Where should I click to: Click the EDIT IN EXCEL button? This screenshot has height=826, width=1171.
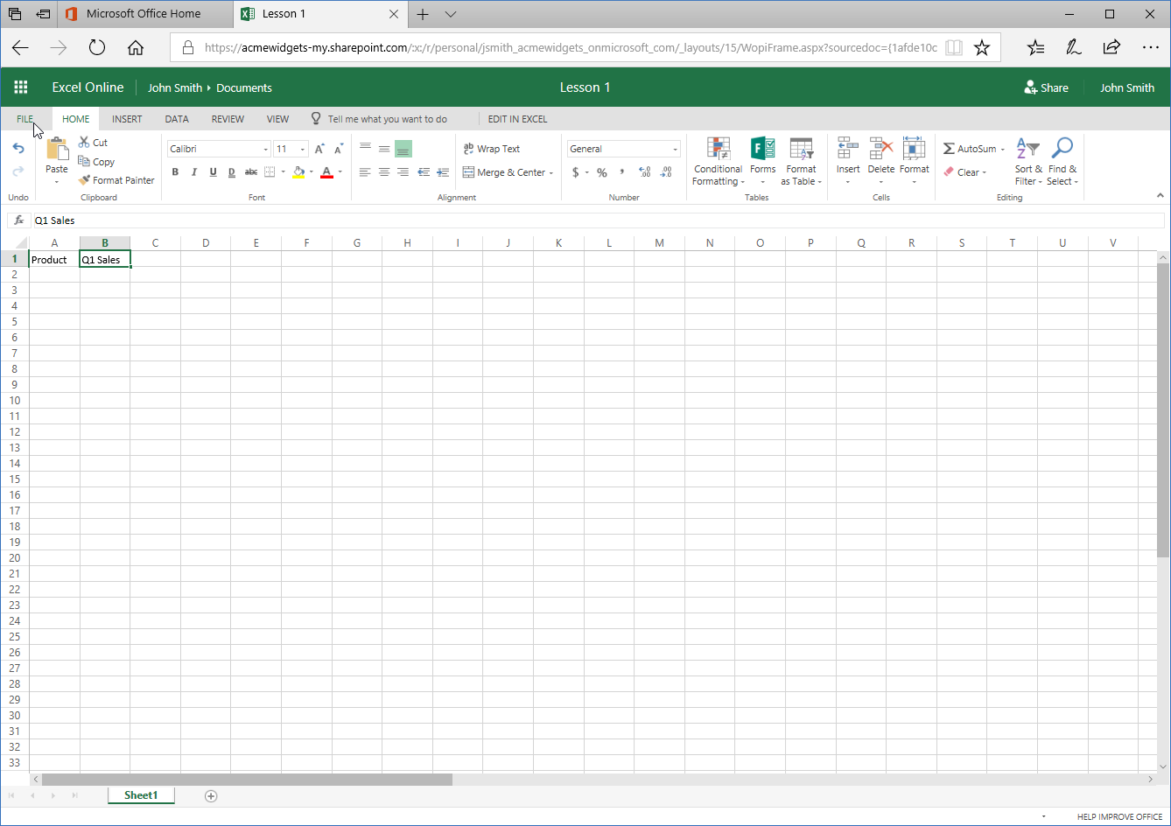518,118
